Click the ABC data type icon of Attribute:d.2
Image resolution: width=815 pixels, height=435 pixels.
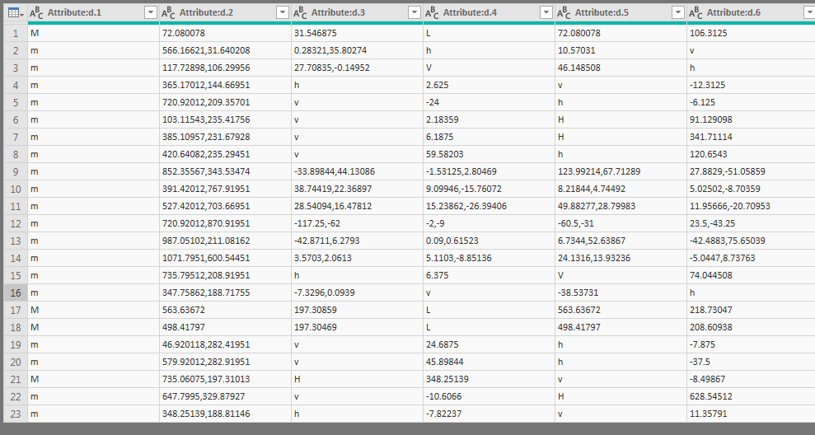click(x=168, y=13)
